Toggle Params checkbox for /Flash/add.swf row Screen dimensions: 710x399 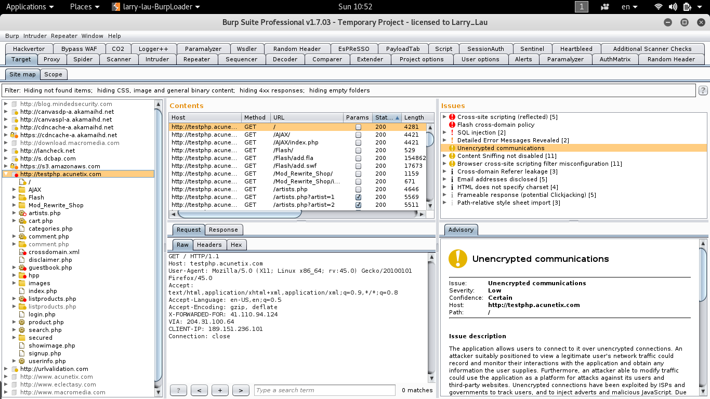point(358,166)
